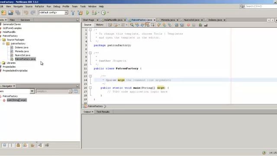Click the Redo toolbar icon

(33, 13)
